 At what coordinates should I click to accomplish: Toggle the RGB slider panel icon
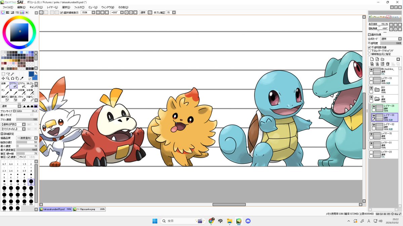[x=7, y=12]
